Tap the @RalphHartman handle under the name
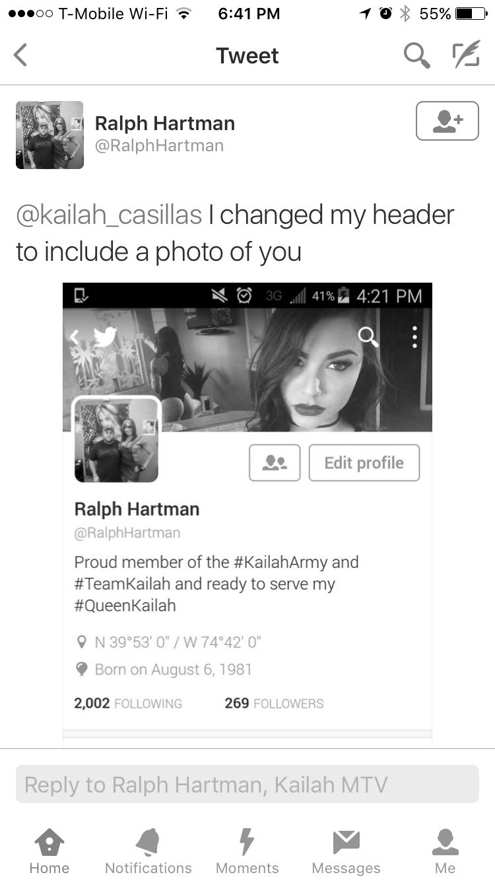 tap(159, 146)
